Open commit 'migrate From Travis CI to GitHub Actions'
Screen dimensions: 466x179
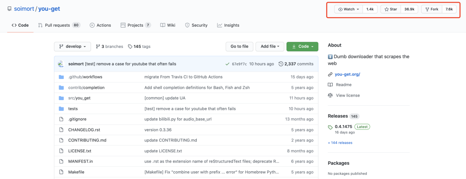[x=183, y=77]
